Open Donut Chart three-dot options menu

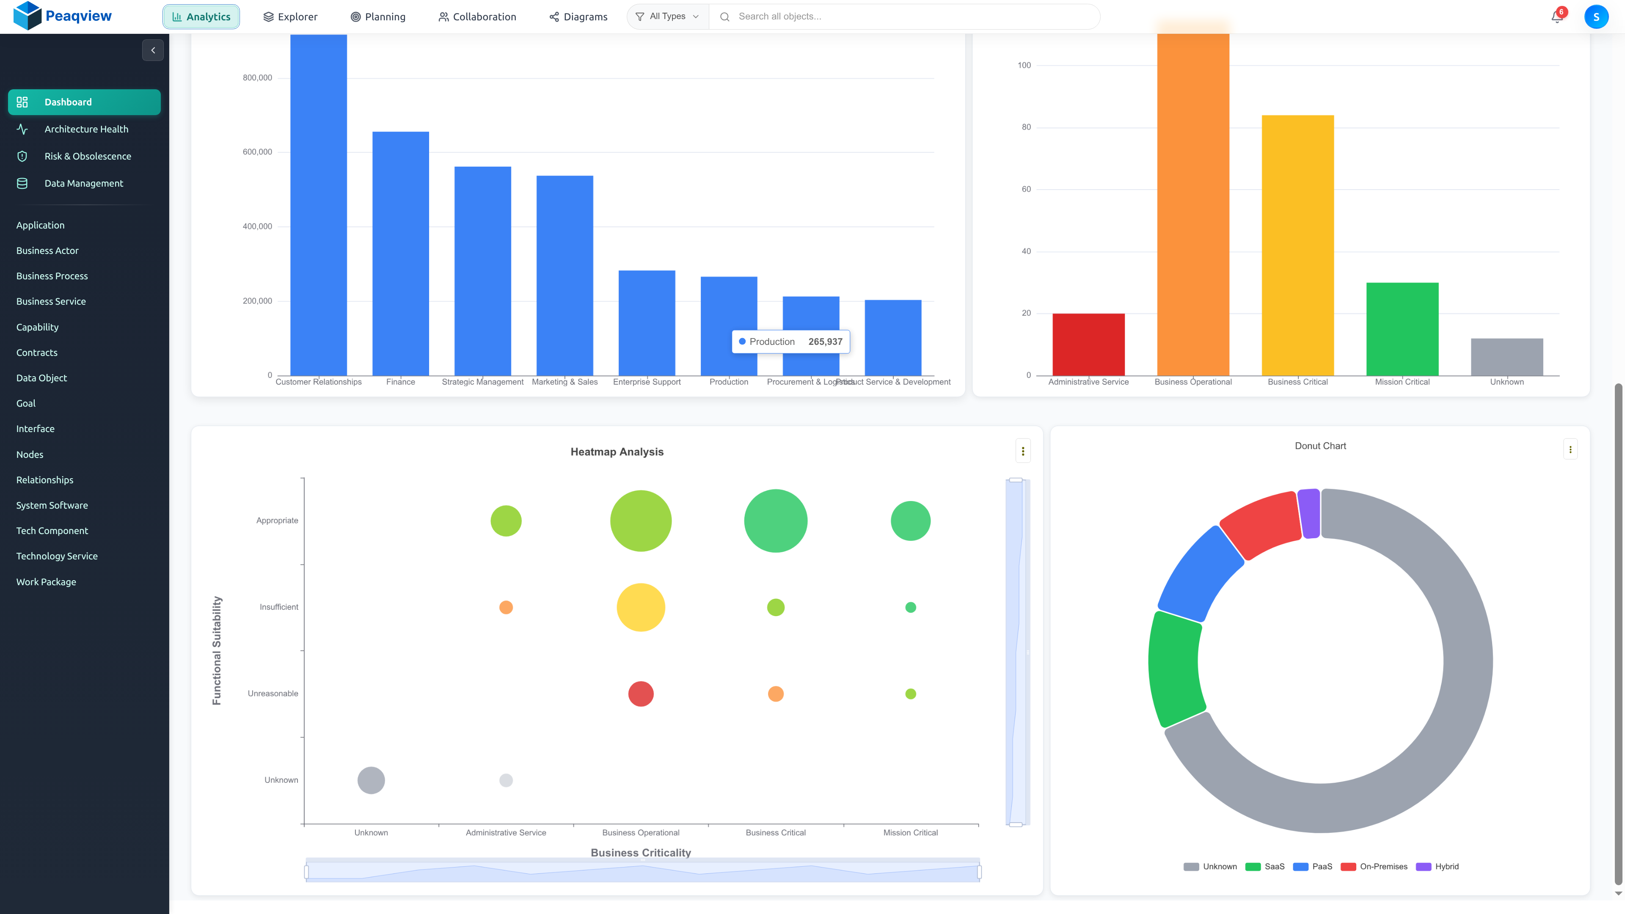(1570, 449)
